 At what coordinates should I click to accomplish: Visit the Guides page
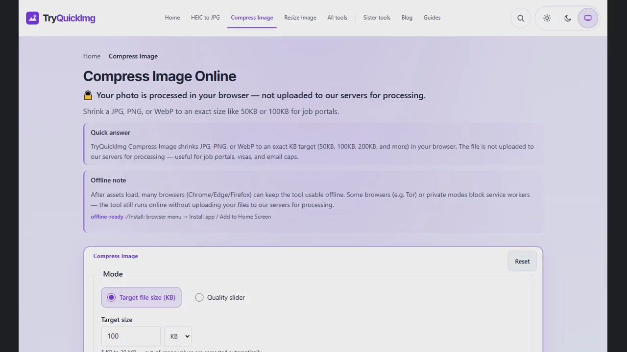click(432, 18)
